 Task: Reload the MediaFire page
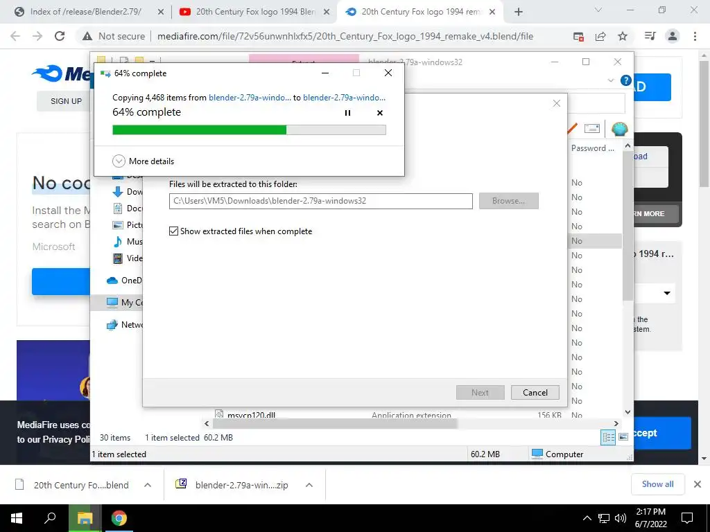pos(60,36)
